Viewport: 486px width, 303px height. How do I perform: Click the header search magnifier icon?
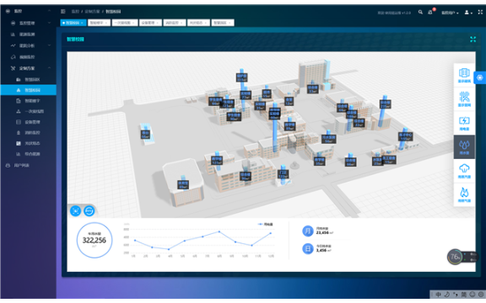(420, 12)
